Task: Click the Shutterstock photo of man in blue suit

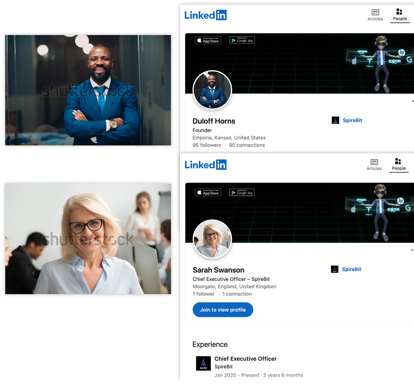Action: pyautogui.click(x=88, y=90)
